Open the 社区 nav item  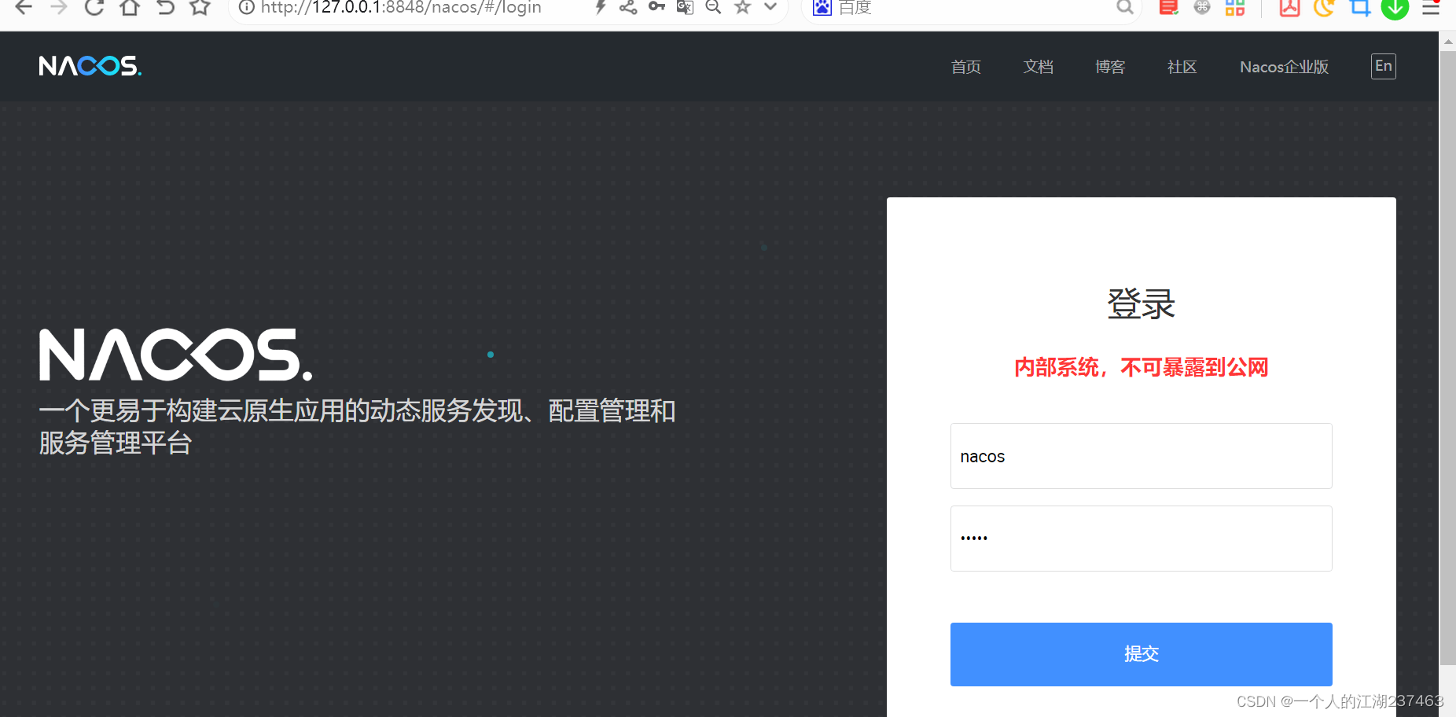point(1182,67)
